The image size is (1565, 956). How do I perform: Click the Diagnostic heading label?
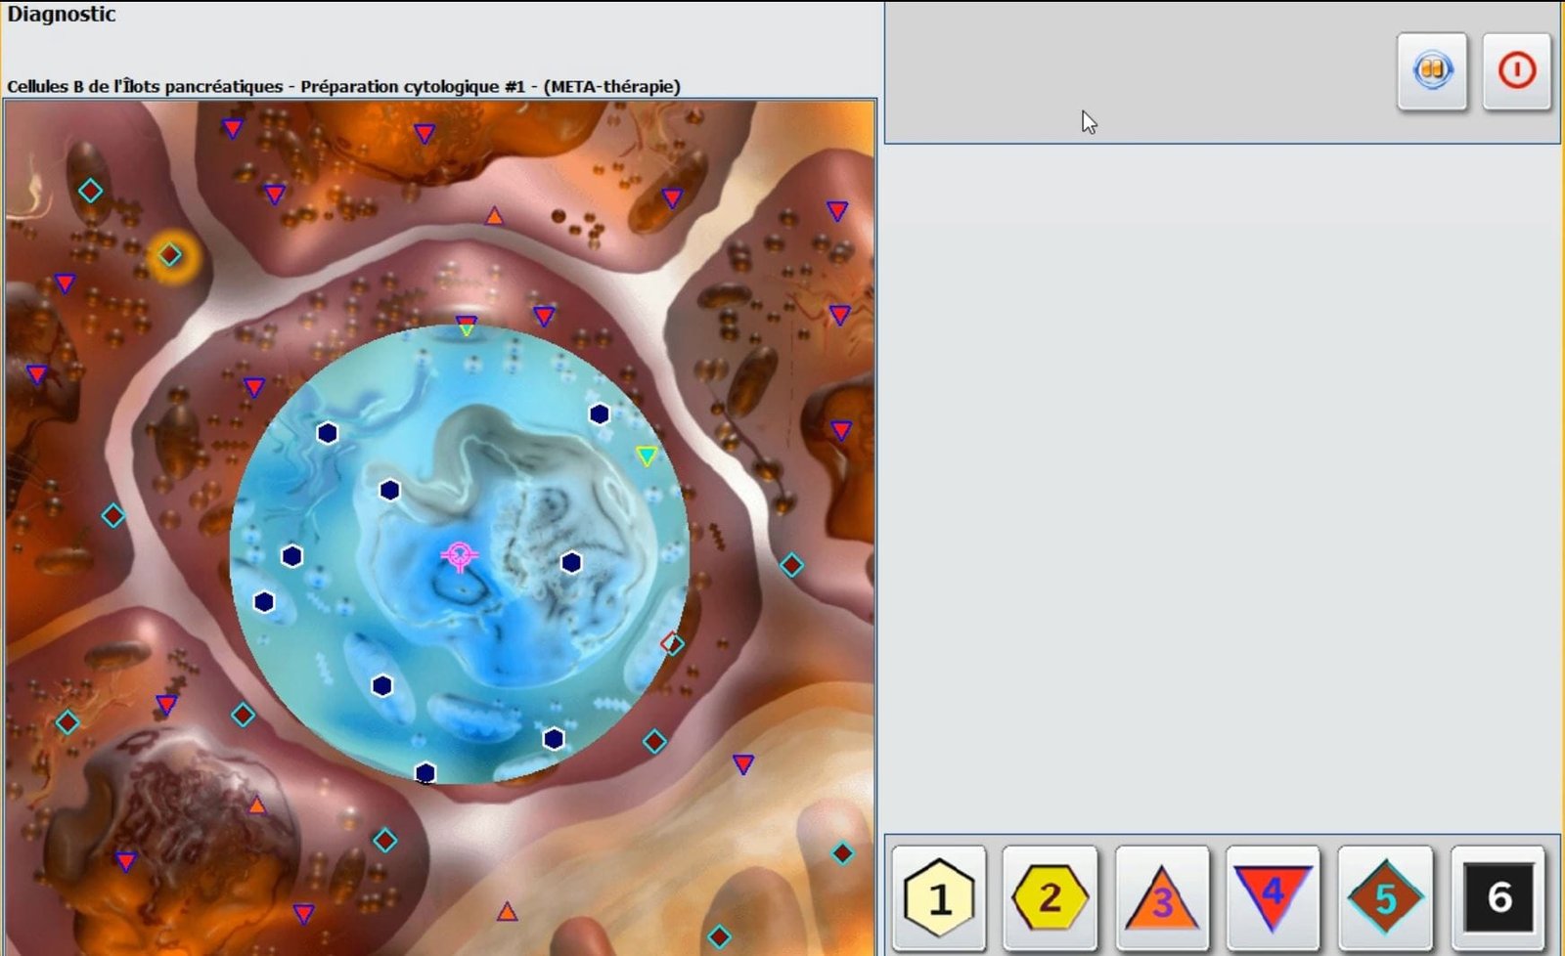point(62,15)
